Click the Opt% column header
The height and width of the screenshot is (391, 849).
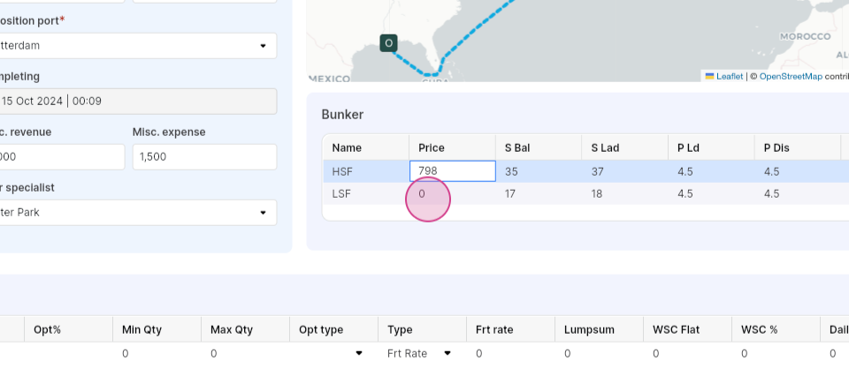[x=68, y=329]
